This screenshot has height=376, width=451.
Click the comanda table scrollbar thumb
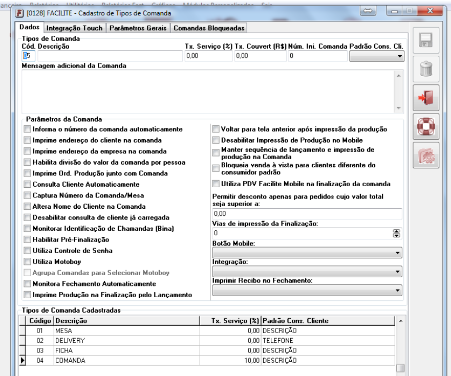coord(400,368)
